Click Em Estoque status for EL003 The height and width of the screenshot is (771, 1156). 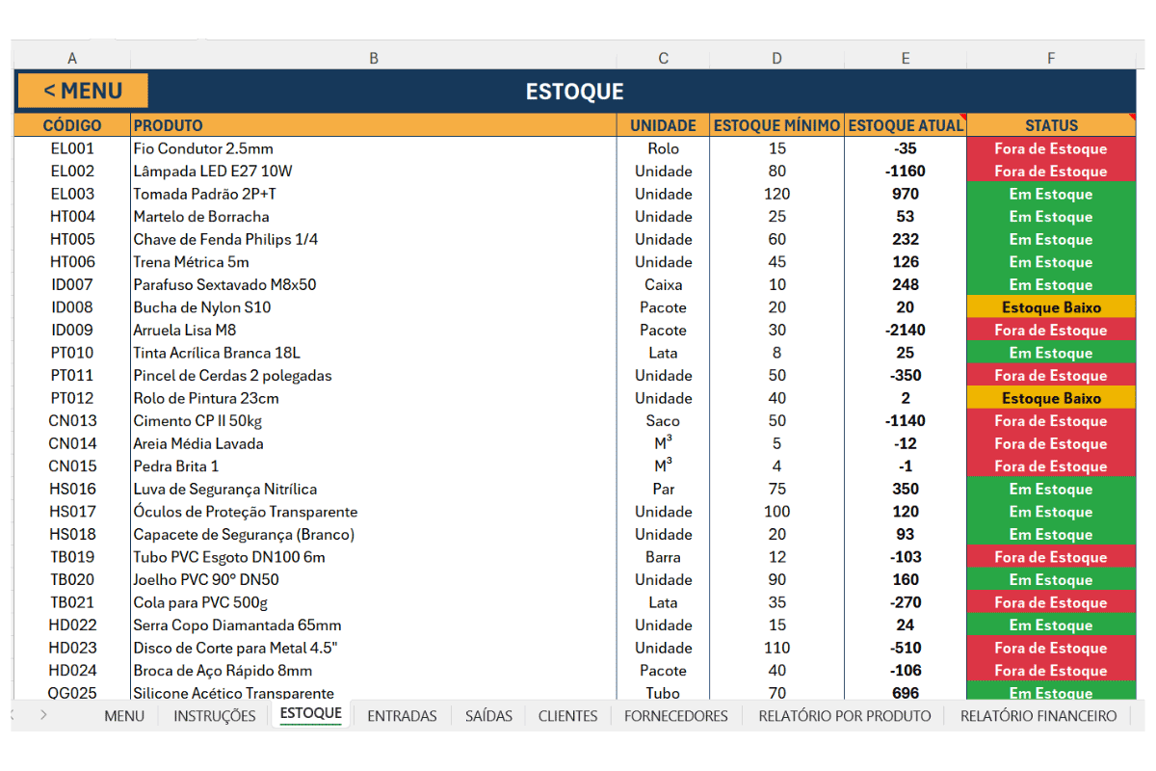point(1052,194)
